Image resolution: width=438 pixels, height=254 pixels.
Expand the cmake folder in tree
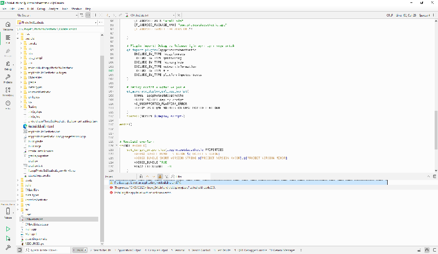point(21,44)
